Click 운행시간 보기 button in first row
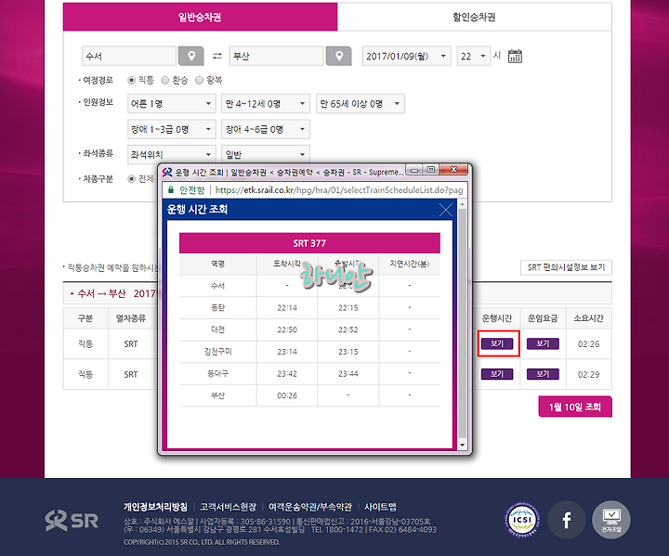 [x=497, y=343]
